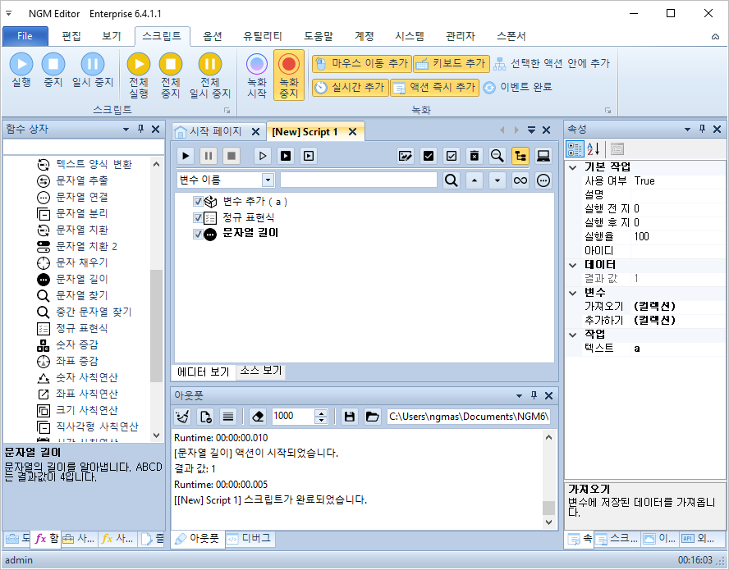This screenshot has height=570, width=729.
Task: Open the 편집 ribbon tab
Action: point(71,36)
